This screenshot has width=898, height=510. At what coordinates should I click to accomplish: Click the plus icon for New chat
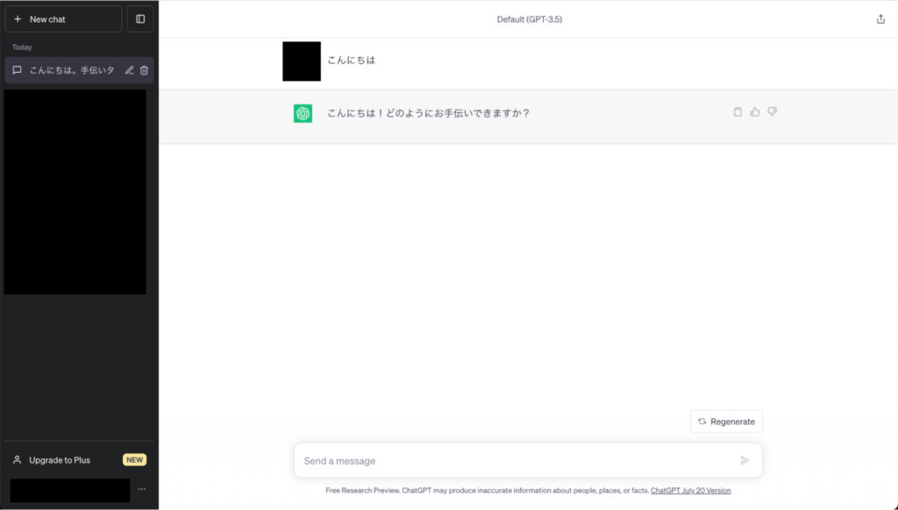[x=18, y=19]
